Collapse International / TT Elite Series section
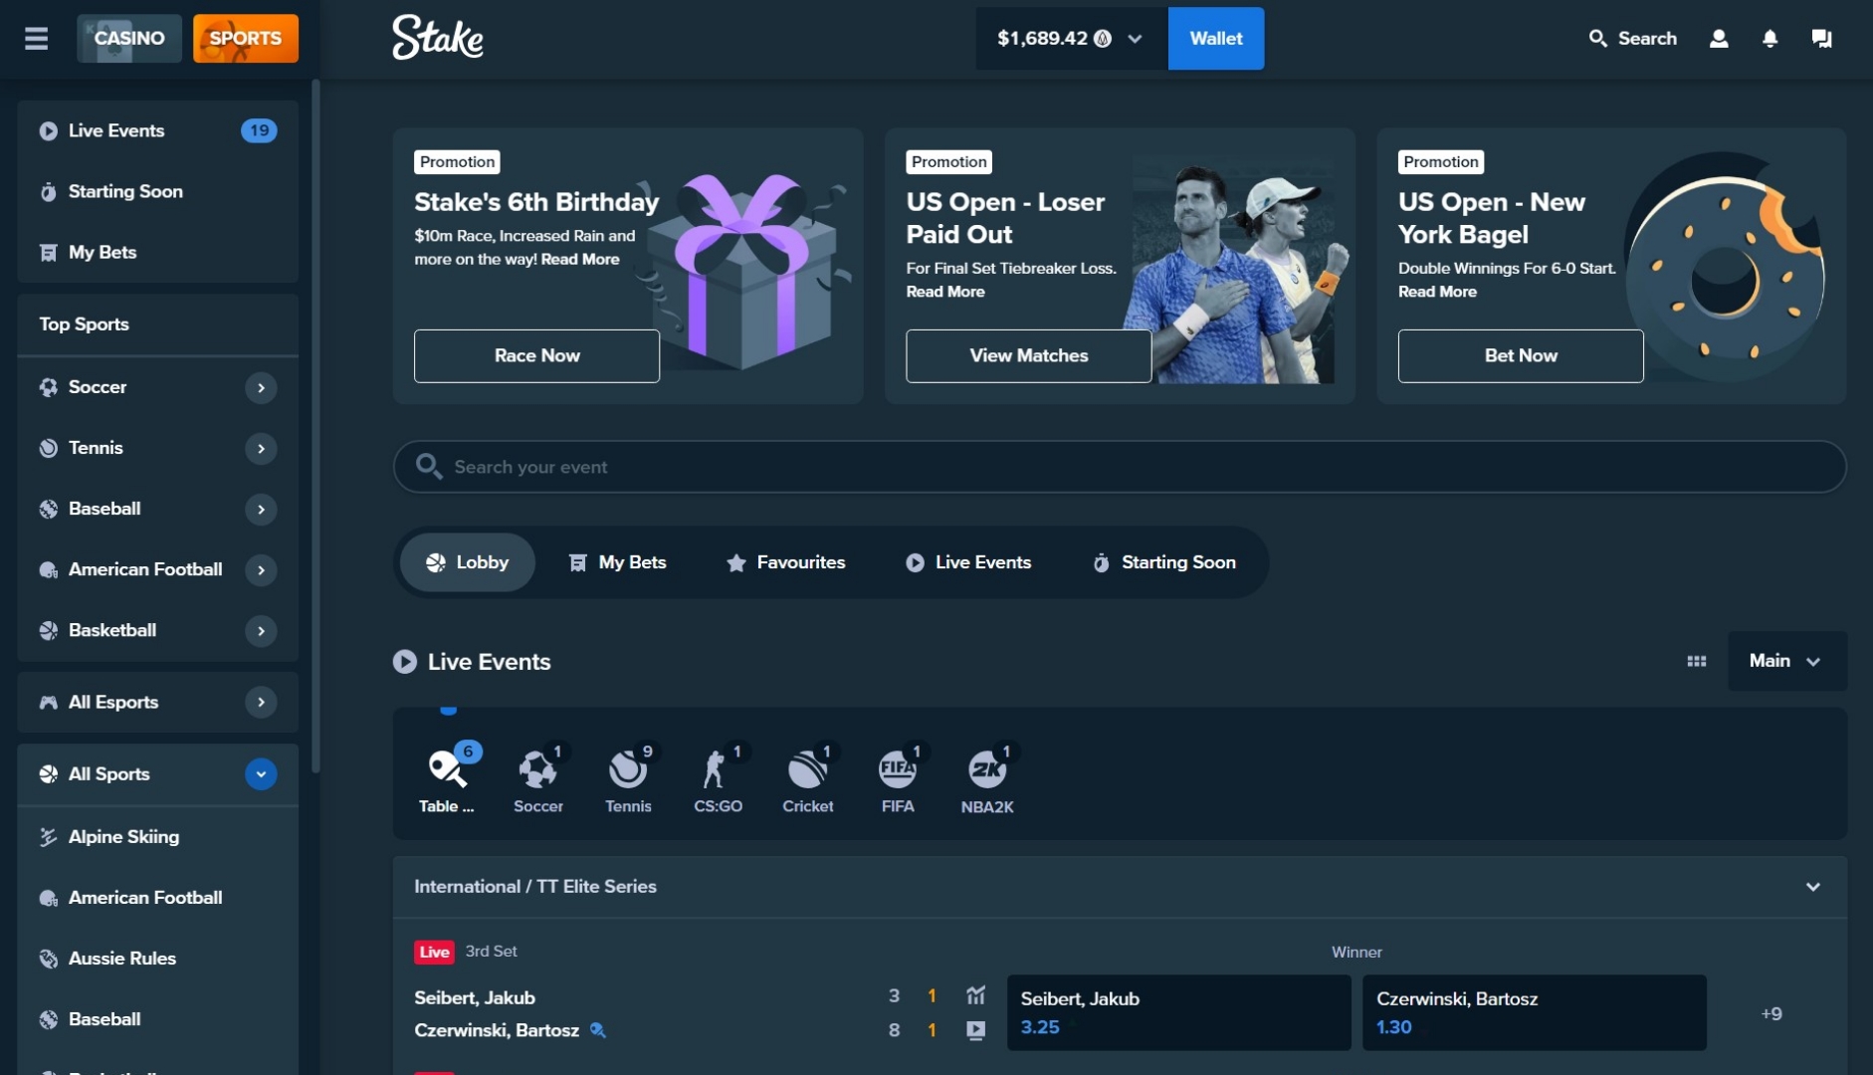 (x=1813, y=887)
